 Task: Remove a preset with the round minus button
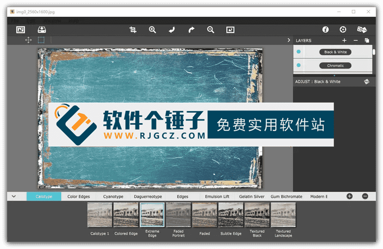pos(365,196)
